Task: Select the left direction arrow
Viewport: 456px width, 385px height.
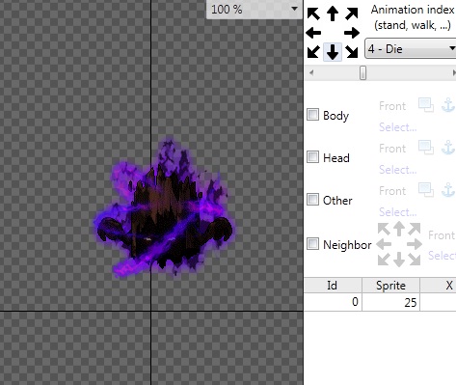Action: pyautogui.click(x=313, y=33)
